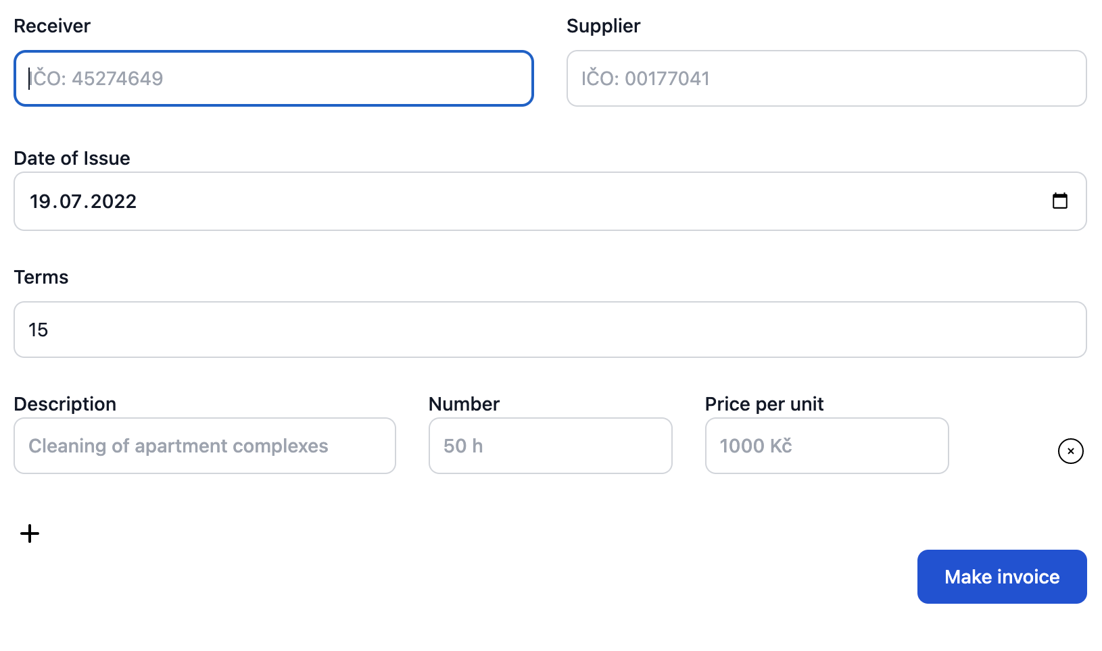
Task: Select the year 2022 in date field
Action: point(114,201)
